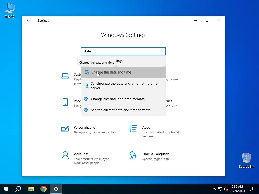Open taskbar Search magnifier

18,189
